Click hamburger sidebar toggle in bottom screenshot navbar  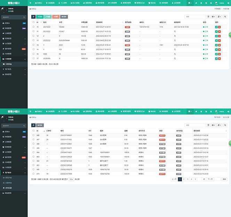coord(30,111)
